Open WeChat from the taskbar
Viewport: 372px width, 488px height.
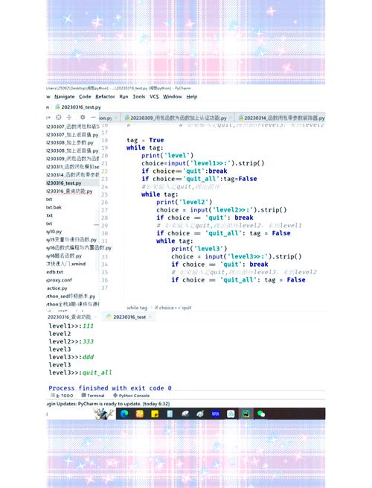point(261,413)
